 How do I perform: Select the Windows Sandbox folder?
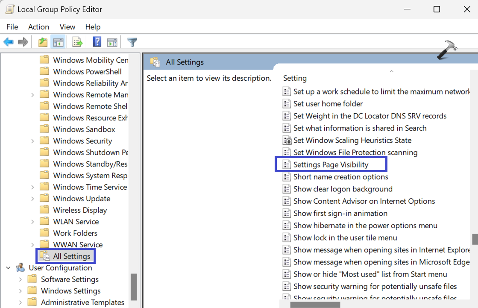[84, 129]
